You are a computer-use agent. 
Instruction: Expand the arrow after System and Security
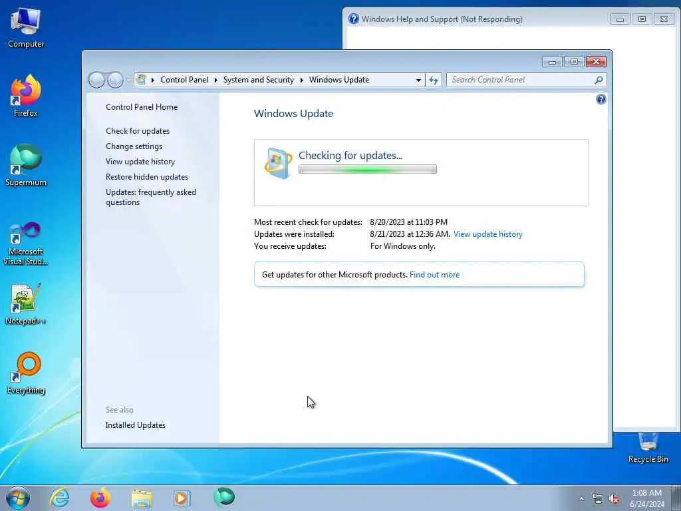coord(301,80)
